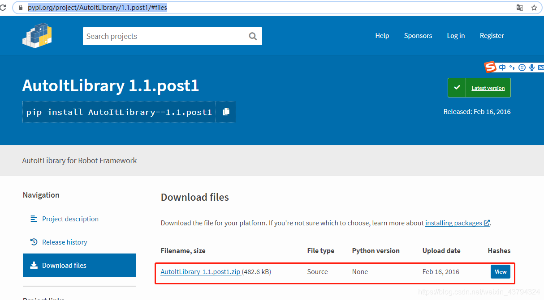This screenshot has width=544, height=300.
Task: Click the external link icon after installing packages
Action: pyautogui.click(x=487, y=223)
